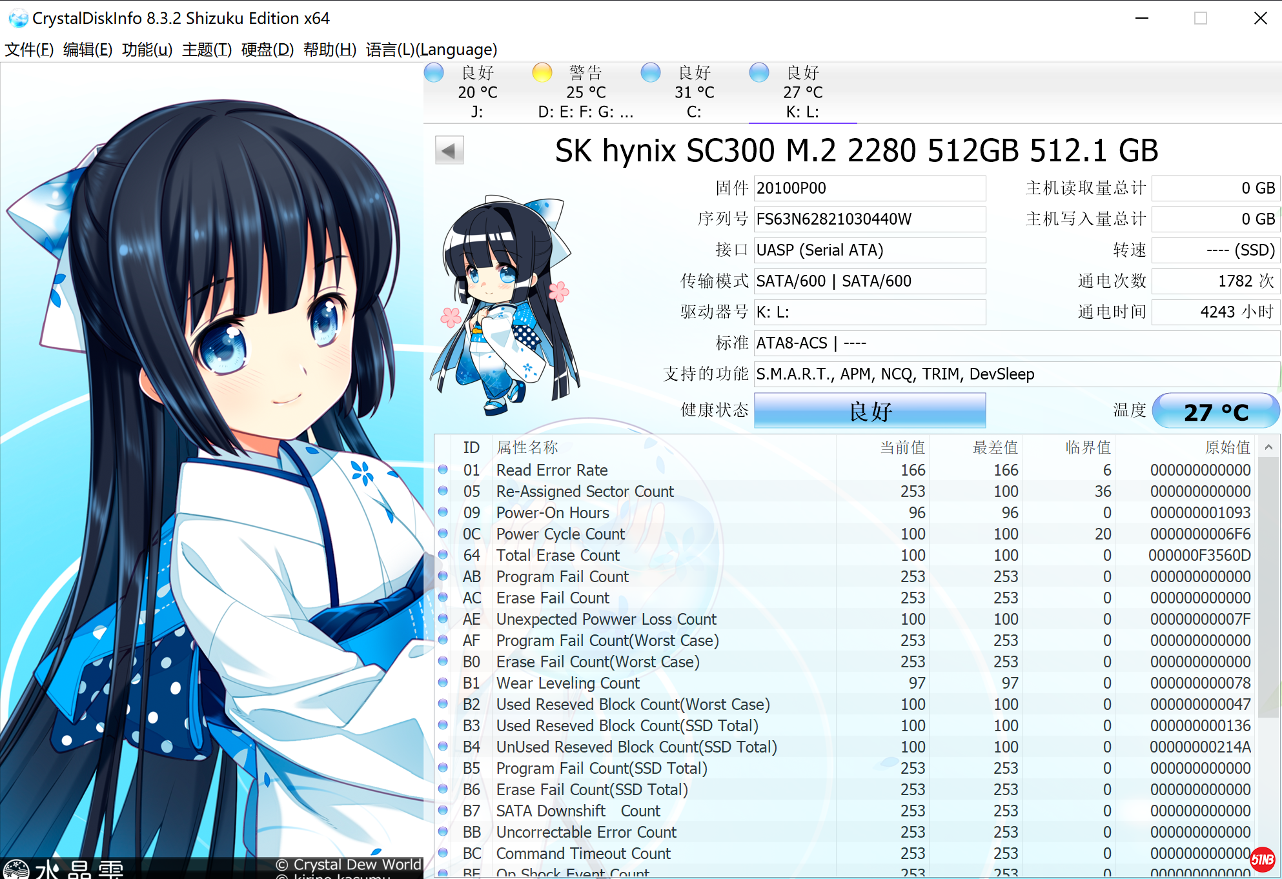Click the back navigation arrow button
Viewport: 1282px width, 879px height.
coord(449,150)
